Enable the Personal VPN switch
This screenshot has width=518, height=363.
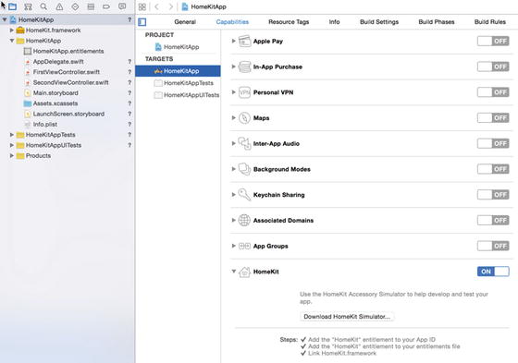(493, 92)
